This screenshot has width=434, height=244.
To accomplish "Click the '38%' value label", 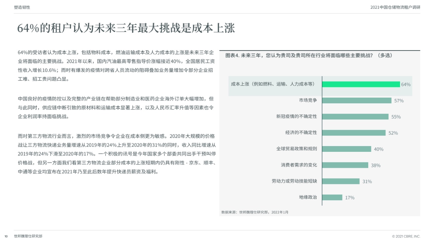I will (376, 165).
